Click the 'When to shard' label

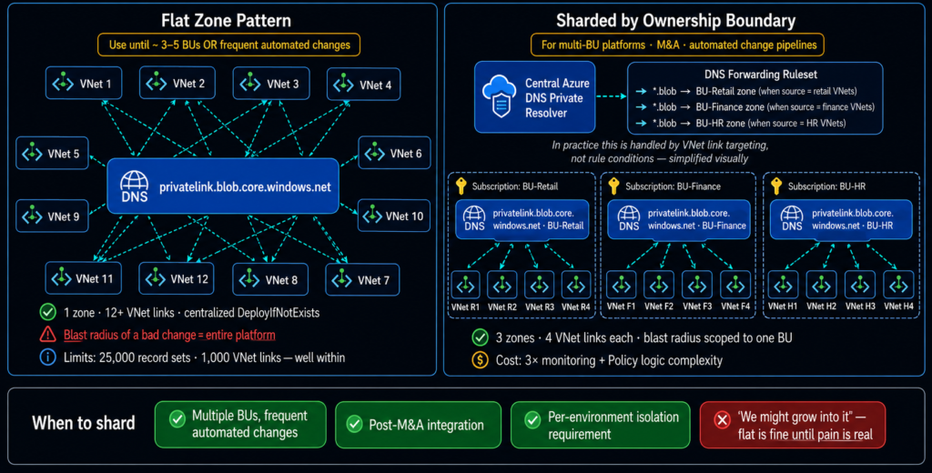(x=83, y=423)
